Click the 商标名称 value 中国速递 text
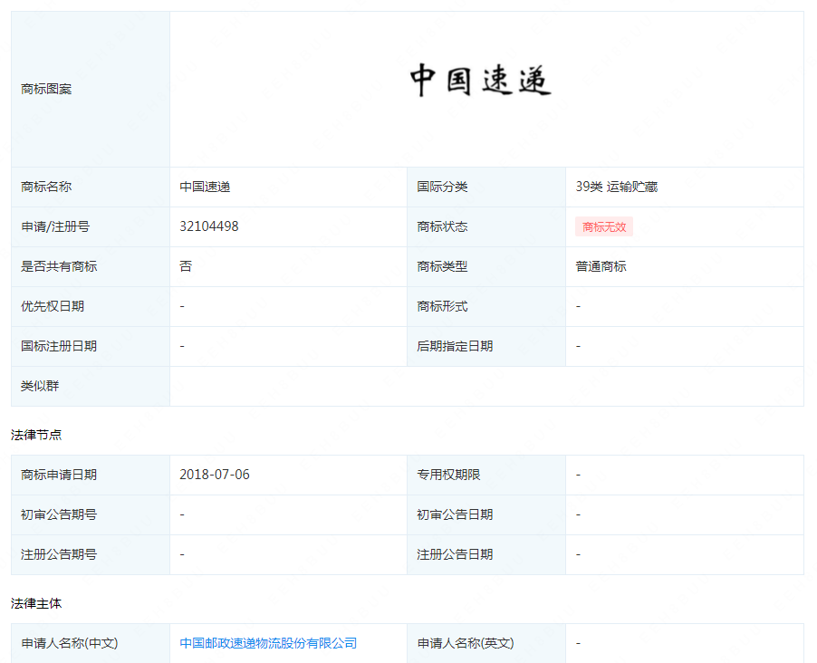This screenshot has height=663, width=817. 205,187
